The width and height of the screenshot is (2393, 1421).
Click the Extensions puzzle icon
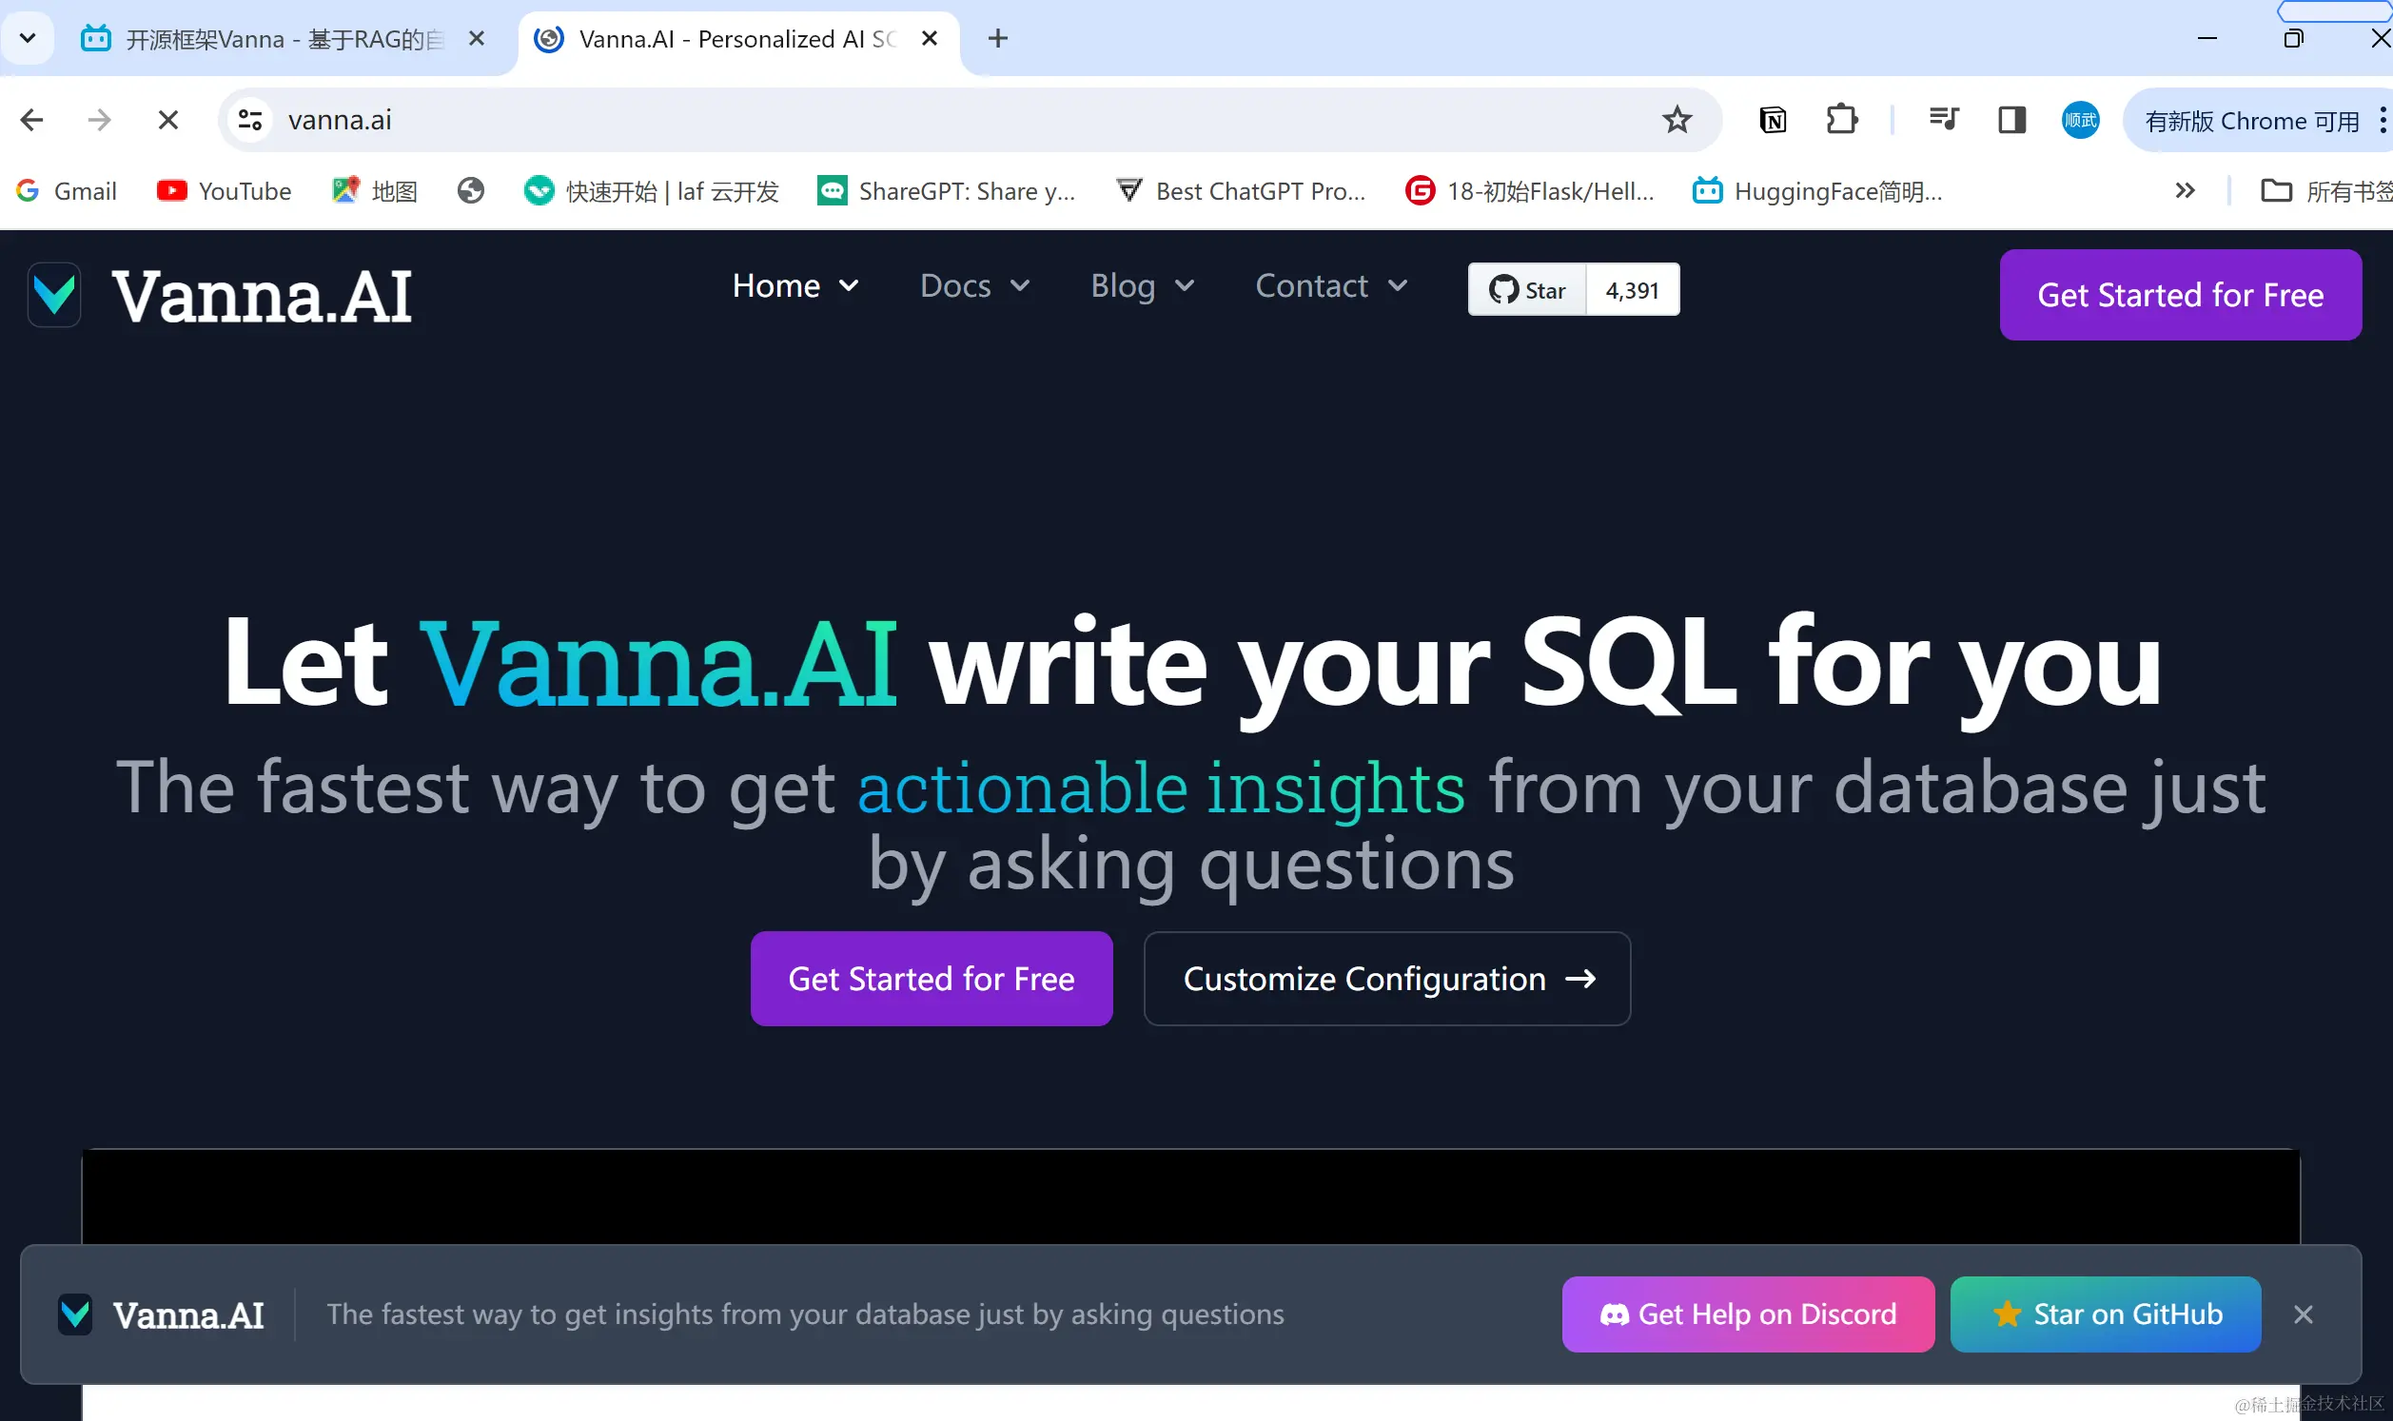click(x=1841, y=120)
